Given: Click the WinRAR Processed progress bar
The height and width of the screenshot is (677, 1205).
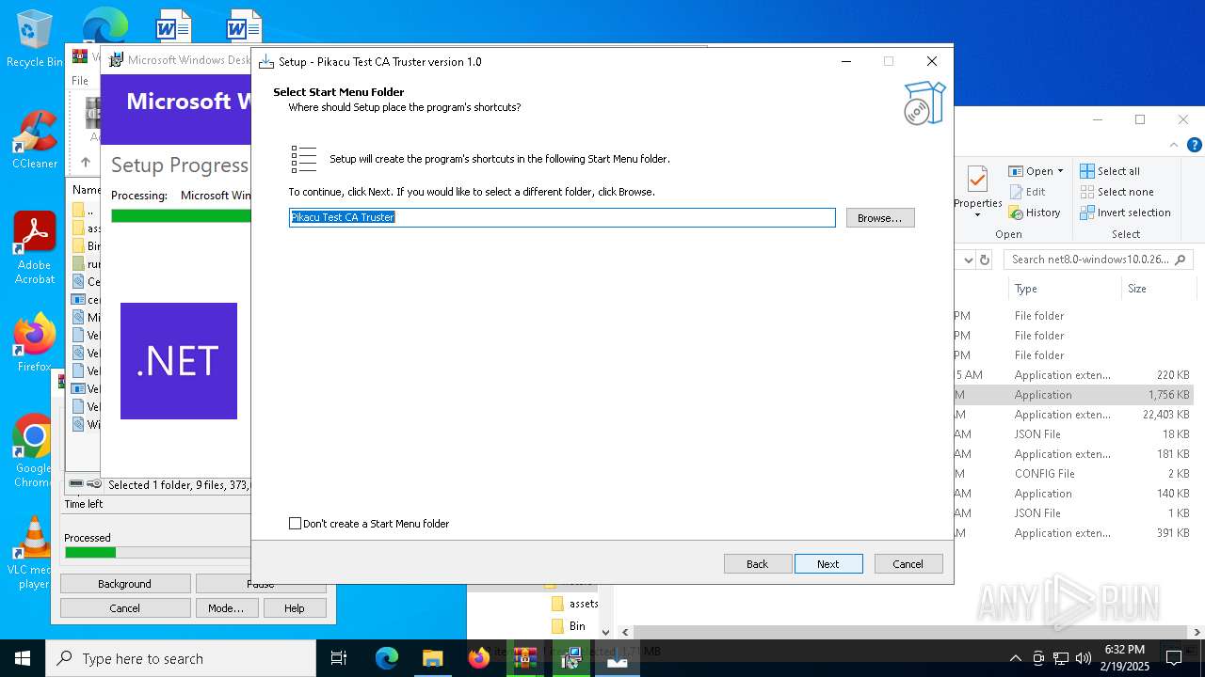Looking at the screenshot, I should pos(157,552).
